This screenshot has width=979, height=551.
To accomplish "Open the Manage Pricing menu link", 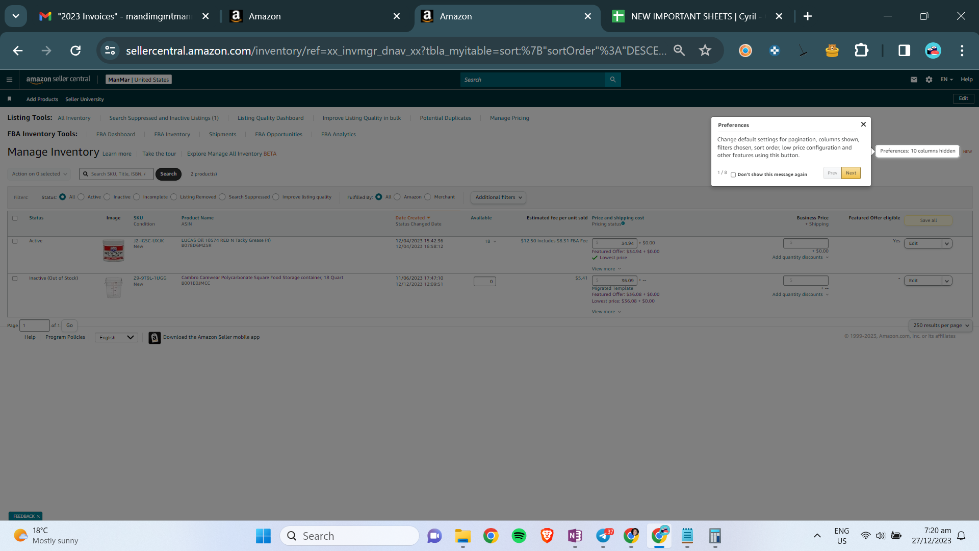I will 509,118.
